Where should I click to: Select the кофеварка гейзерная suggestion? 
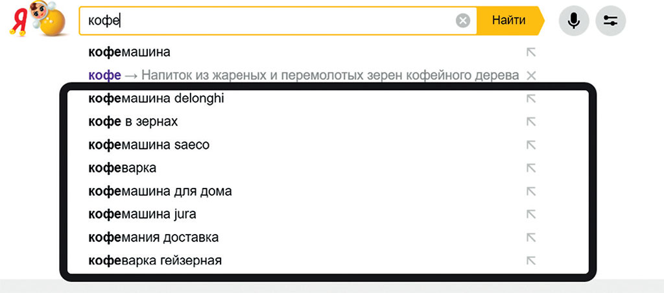155,261
